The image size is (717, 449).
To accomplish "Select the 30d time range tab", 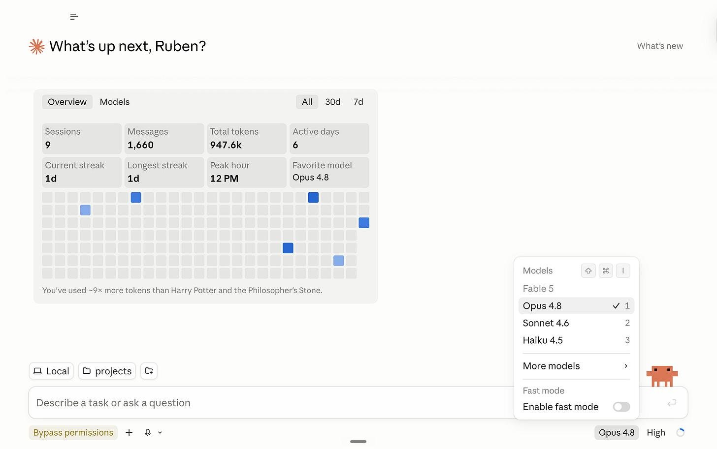I will coord(333,102).
